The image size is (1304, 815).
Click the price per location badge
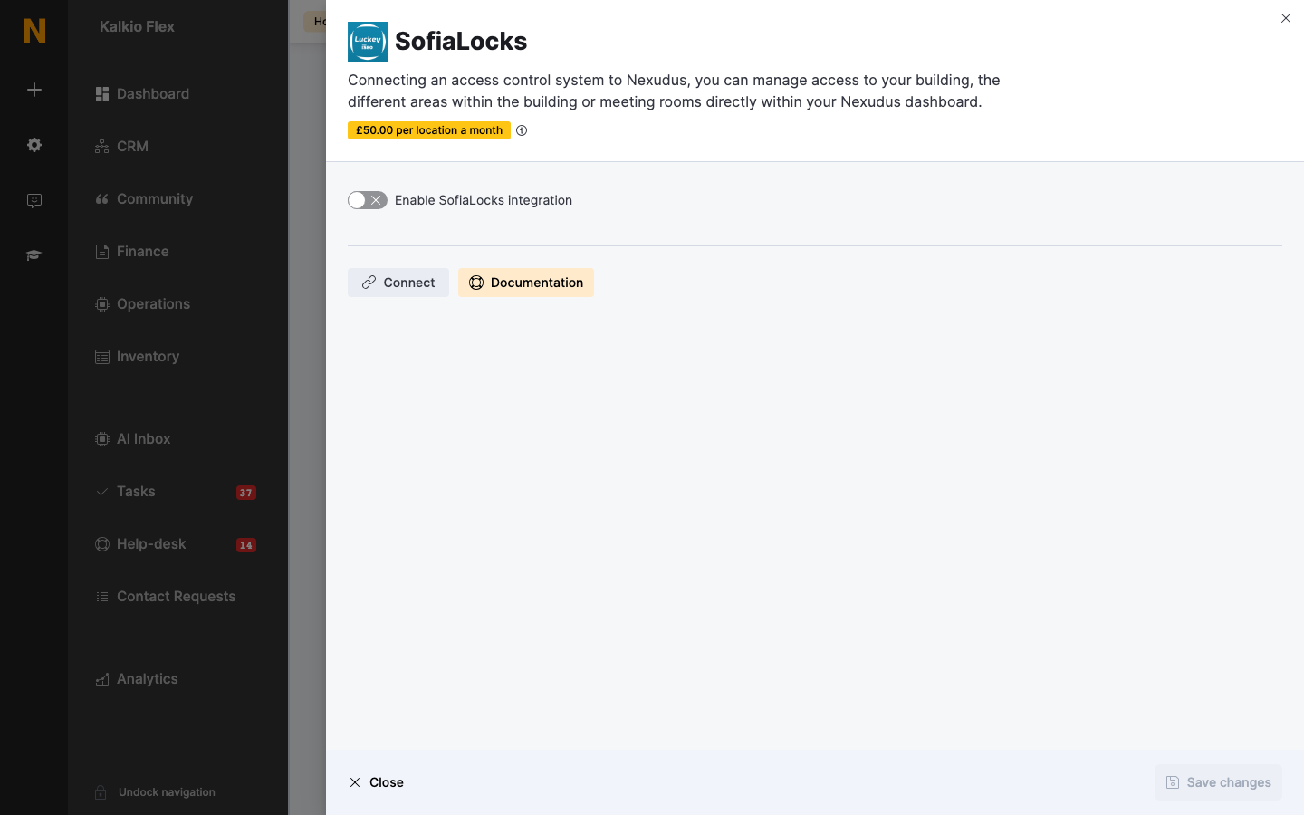tap(429, 130)
